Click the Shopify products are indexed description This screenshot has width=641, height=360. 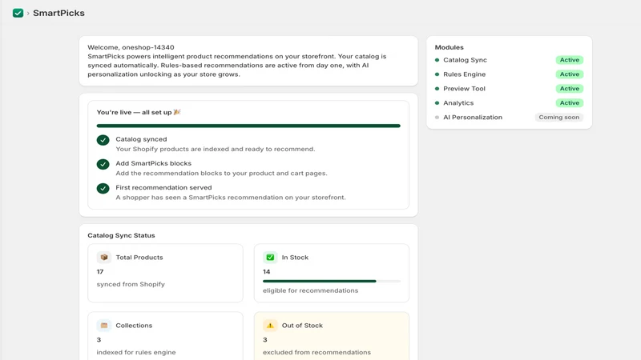coord(216,149)
